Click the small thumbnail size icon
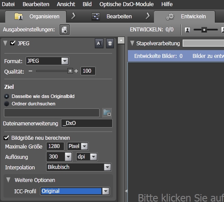 click(187, 30)
